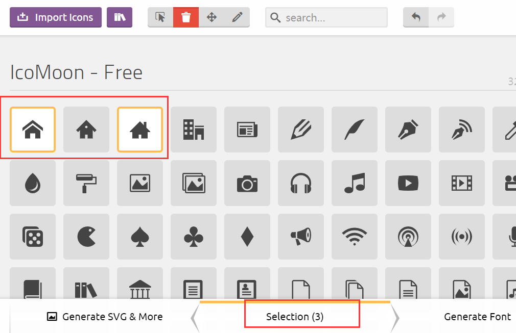Image resolution: width=516 pixels, height=333 pixels.
Task: Select the Pac-Man icon
Action: (x=86, y=237)
